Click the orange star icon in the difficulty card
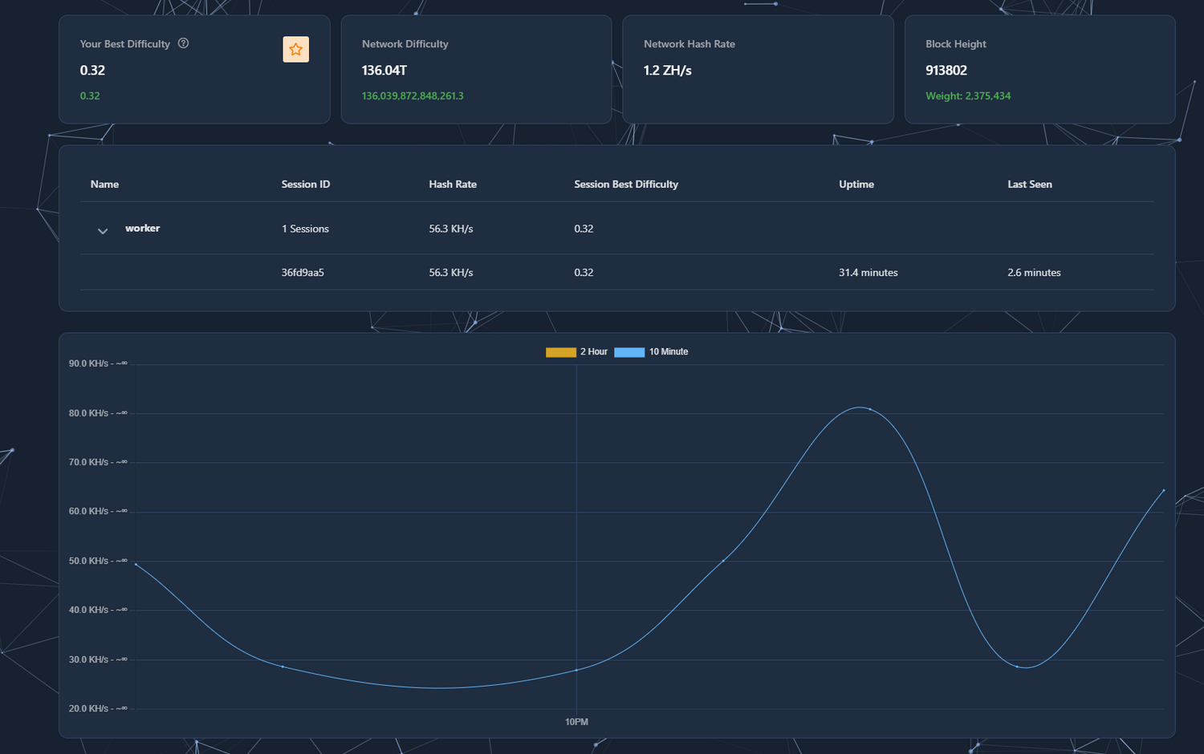The image size is (1204, 754). tap(295, 50)
